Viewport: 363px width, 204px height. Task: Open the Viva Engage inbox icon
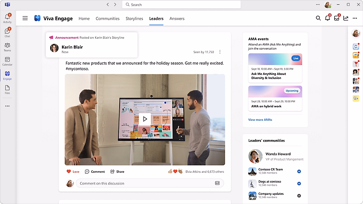tap(337, 18)
